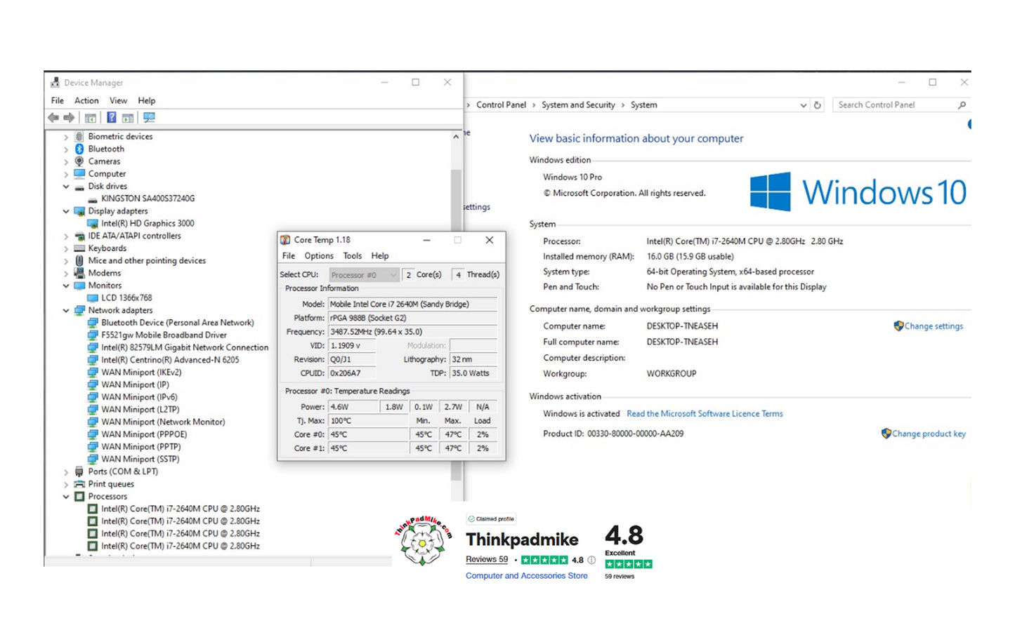Click Show/Hide Console Tree toolbar icon
The image size is (1015, 637).
pos(91,118)
